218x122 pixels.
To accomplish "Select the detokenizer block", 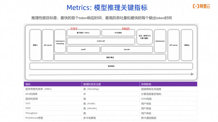I will tap(160, 41).
